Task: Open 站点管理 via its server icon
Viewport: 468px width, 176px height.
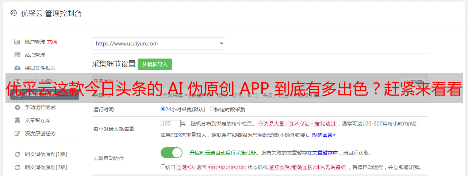Action: (x=17, y=55)
